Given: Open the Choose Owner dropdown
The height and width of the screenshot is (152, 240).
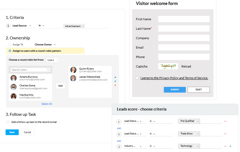Looking at the screenshot, I should point(45,45).
